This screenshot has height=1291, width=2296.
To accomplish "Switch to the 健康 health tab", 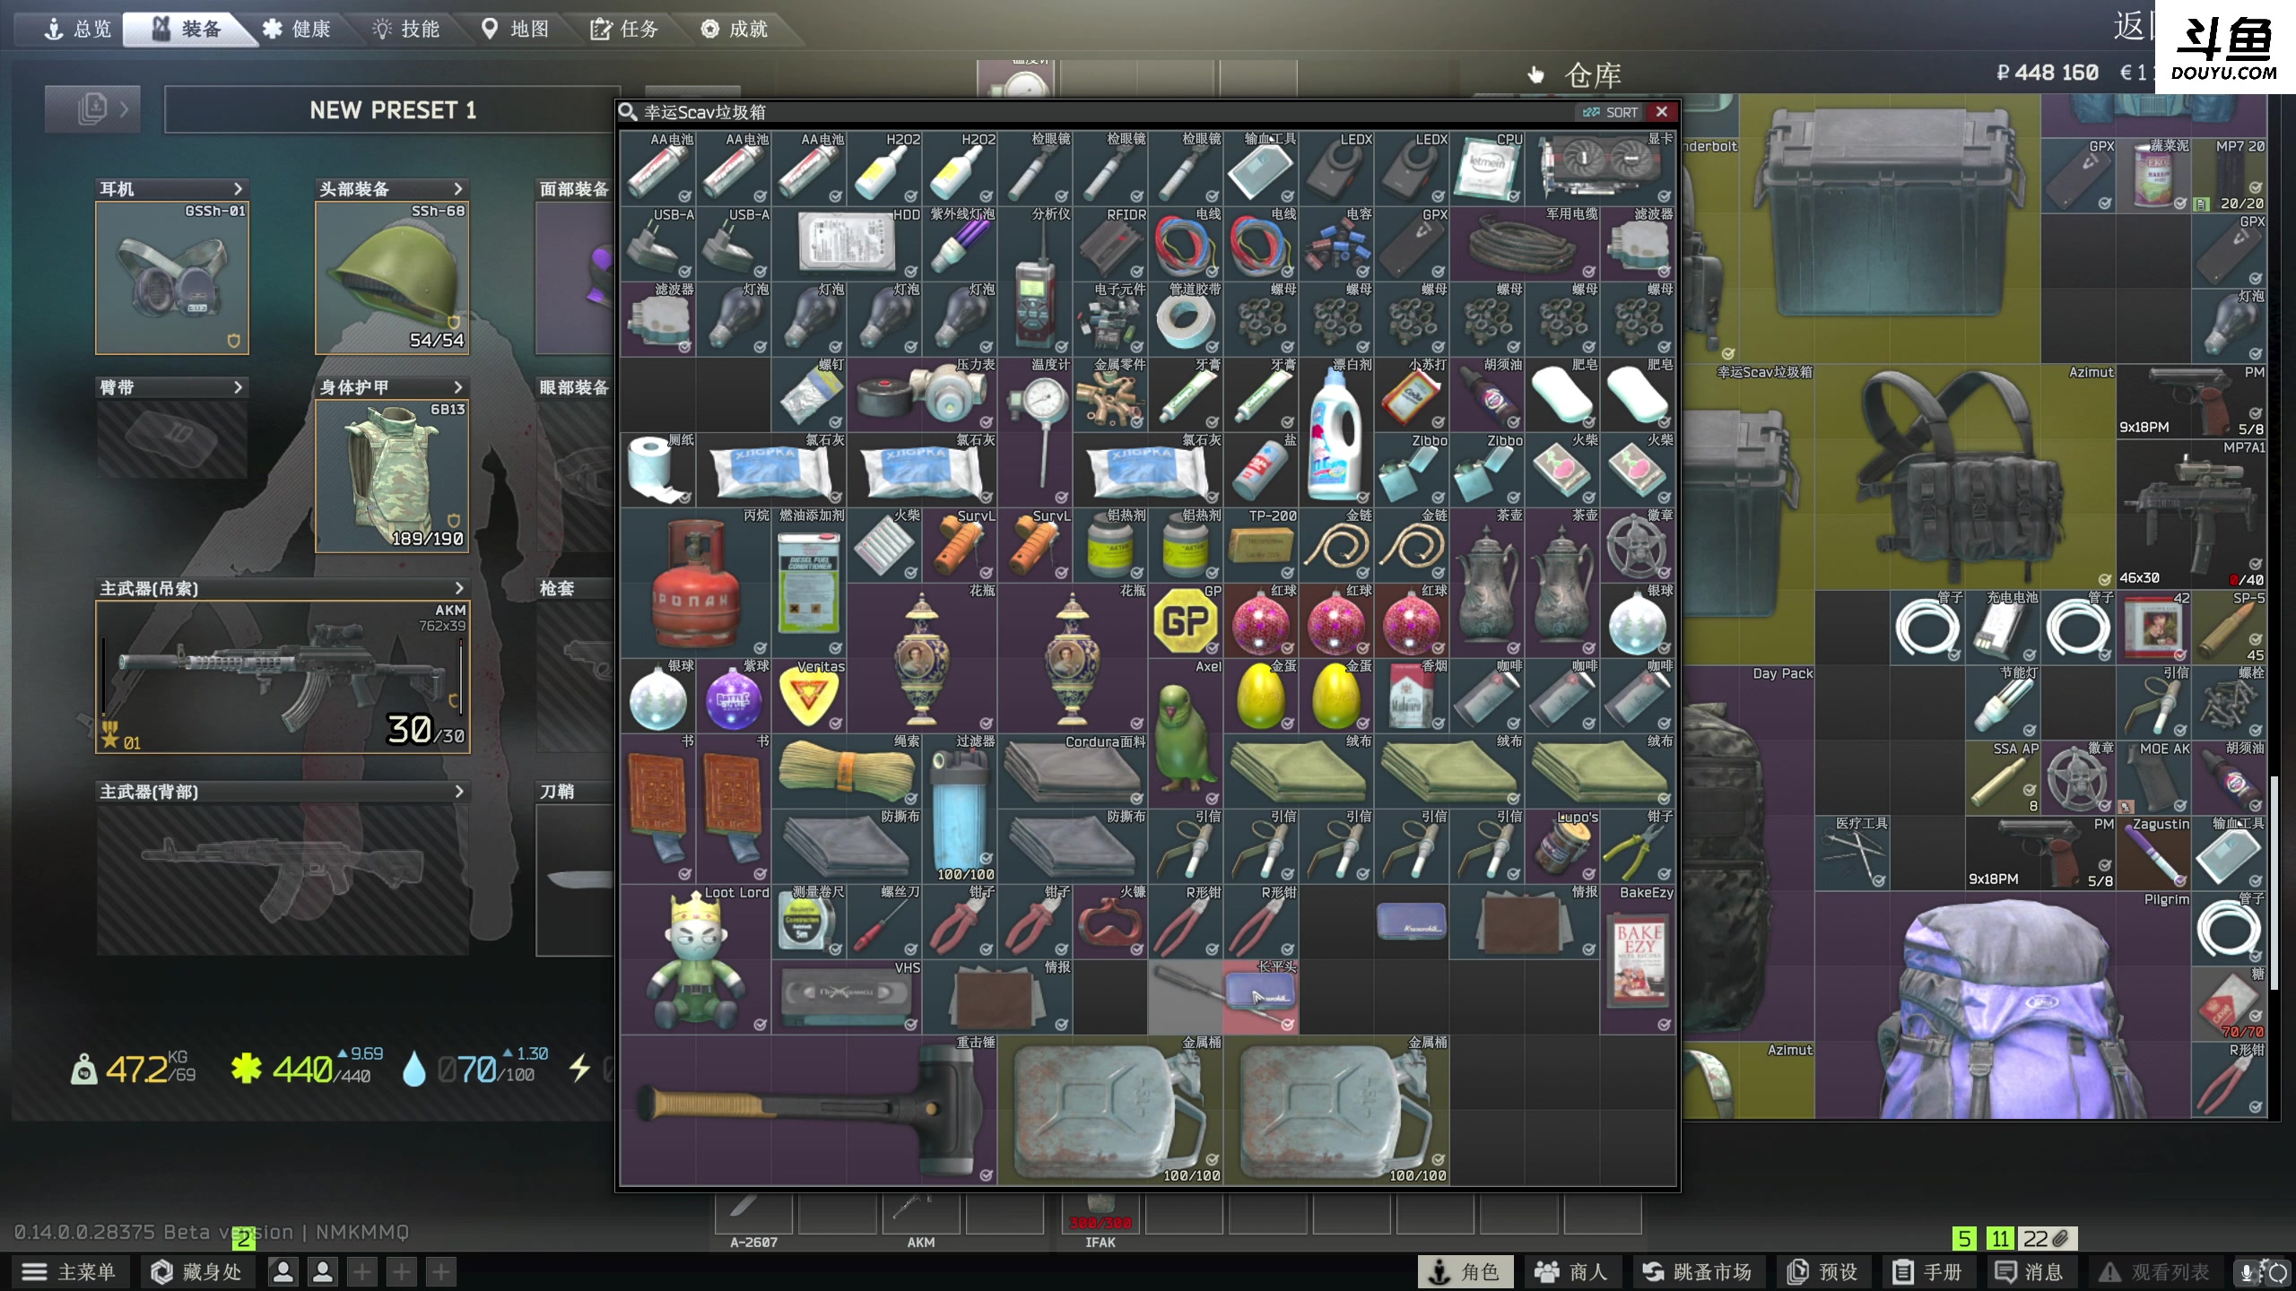I will tap(296, 30).
